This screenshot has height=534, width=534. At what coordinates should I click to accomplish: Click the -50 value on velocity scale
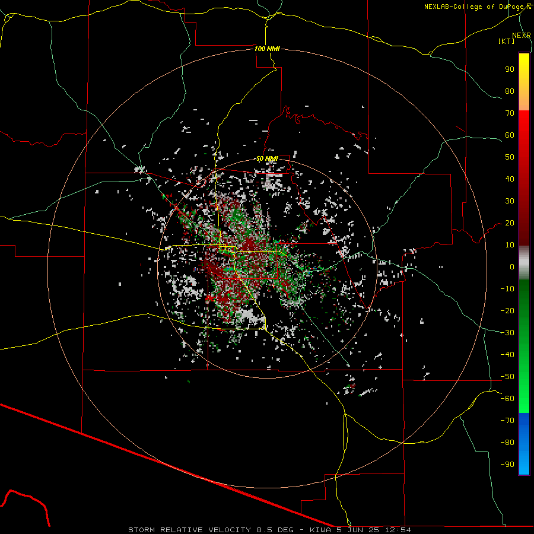[x=507, y=377]
